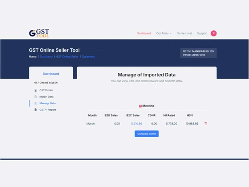This screenshot has width=249, height=187.
Task: Click the Meesho platform title
Action: click(x=148, y=106)
